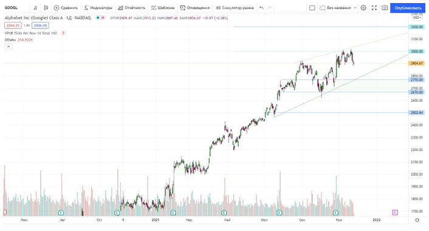
Task: Click the purple upcoming earnings E marker
Action: (395, 212)
